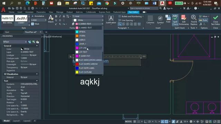Open Find & Replace
Image resolution: width=221 pixels, height=124 pixels.
click(x=194, y=20)
